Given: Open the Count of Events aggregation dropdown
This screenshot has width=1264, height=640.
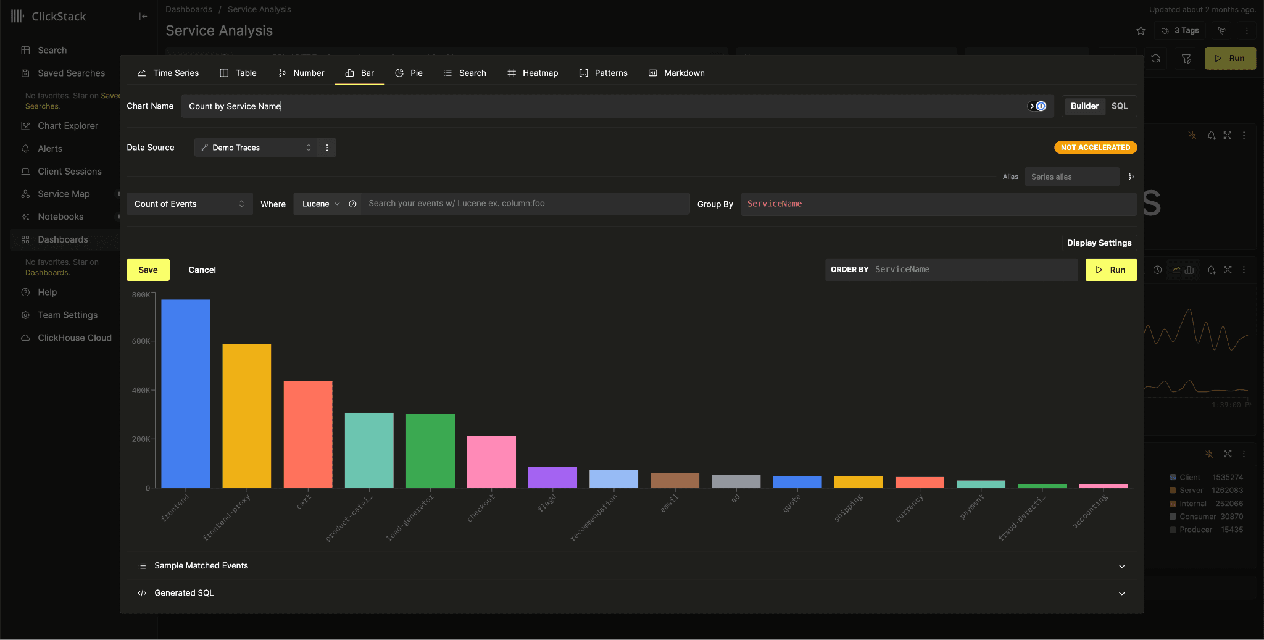Looking at the screenshot, I should tap(189, 204).
